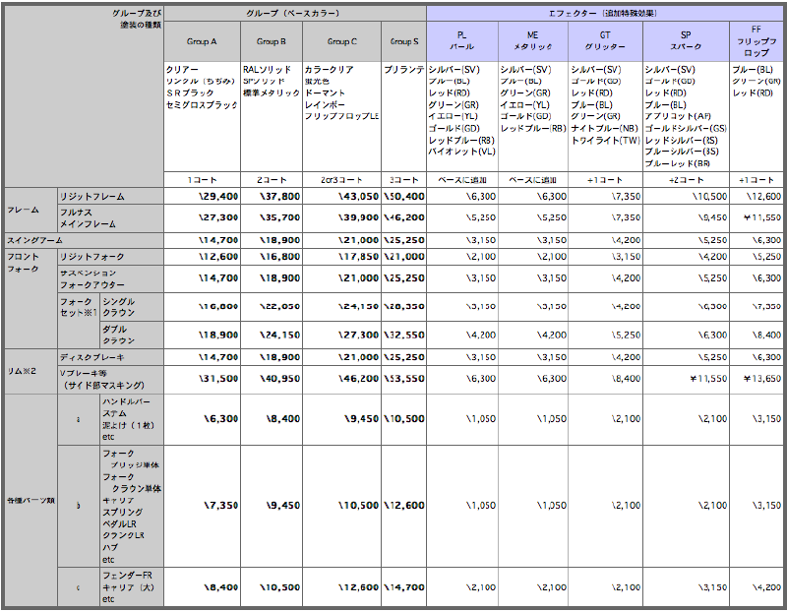Click '標準メタリック' in Group B list
Viewport: 787px width, 612px height.
(x=272, y=92)
